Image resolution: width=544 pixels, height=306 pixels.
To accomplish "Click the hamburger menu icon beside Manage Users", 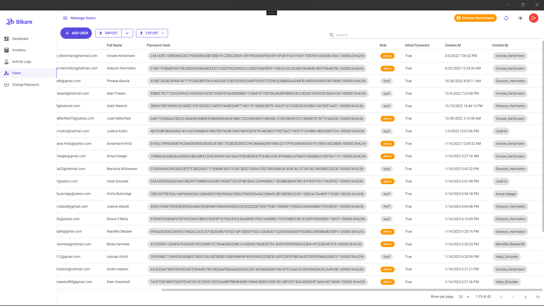I will [x=65, y=18].
